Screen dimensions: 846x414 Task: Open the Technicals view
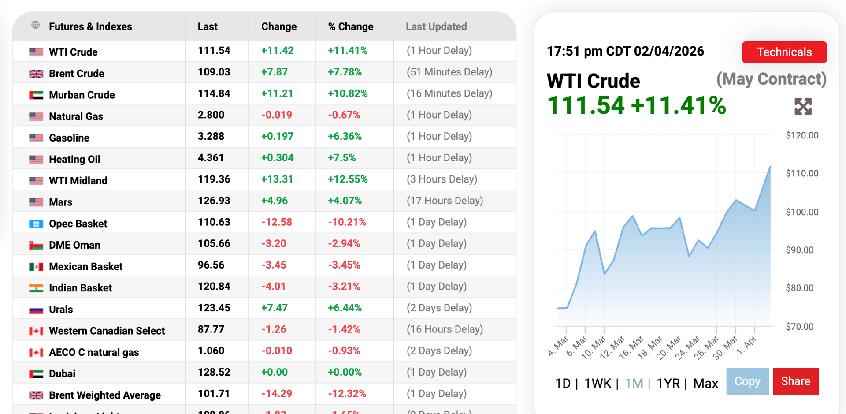(x=784, y=52)
